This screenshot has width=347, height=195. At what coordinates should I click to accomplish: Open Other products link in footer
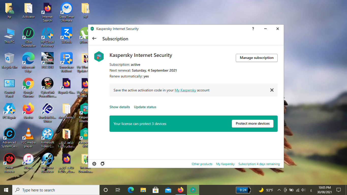tap(202, 164)
